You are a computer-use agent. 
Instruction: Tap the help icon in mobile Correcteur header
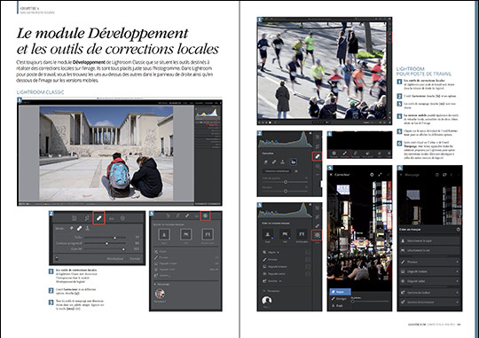coord(372,175)
